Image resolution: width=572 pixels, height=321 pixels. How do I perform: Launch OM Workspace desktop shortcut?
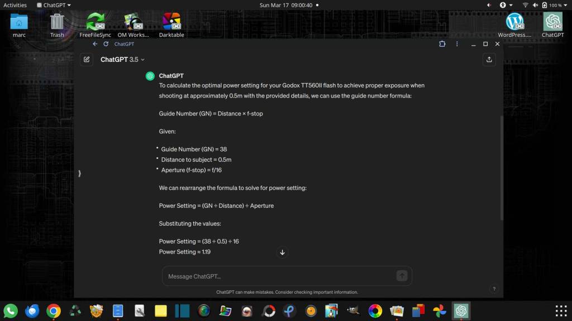pyautogui.click(x=133, y=26)
